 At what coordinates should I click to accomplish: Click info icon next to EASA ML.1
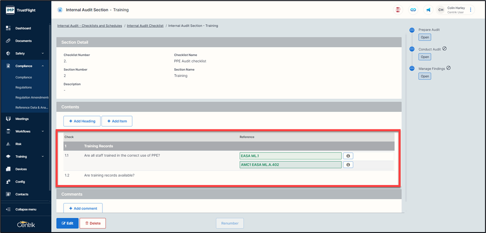348,156
